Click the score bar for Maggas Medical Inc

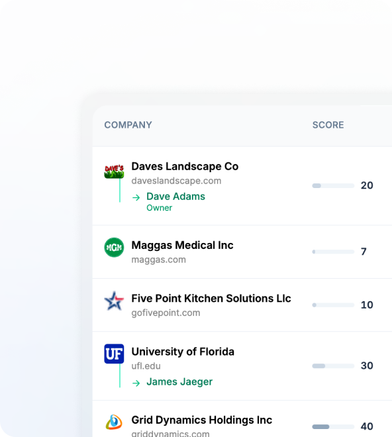coord(333,252)
